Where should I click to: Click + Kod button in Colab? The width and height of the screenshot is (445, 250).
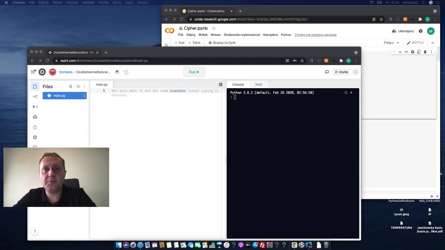point(179,43)
